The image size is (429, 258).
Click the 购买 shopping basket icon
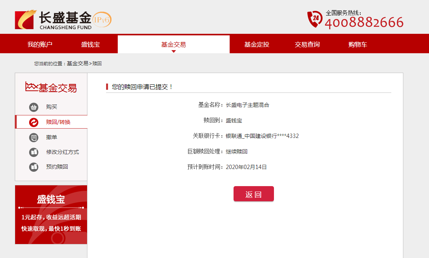[x=34, y=107]
